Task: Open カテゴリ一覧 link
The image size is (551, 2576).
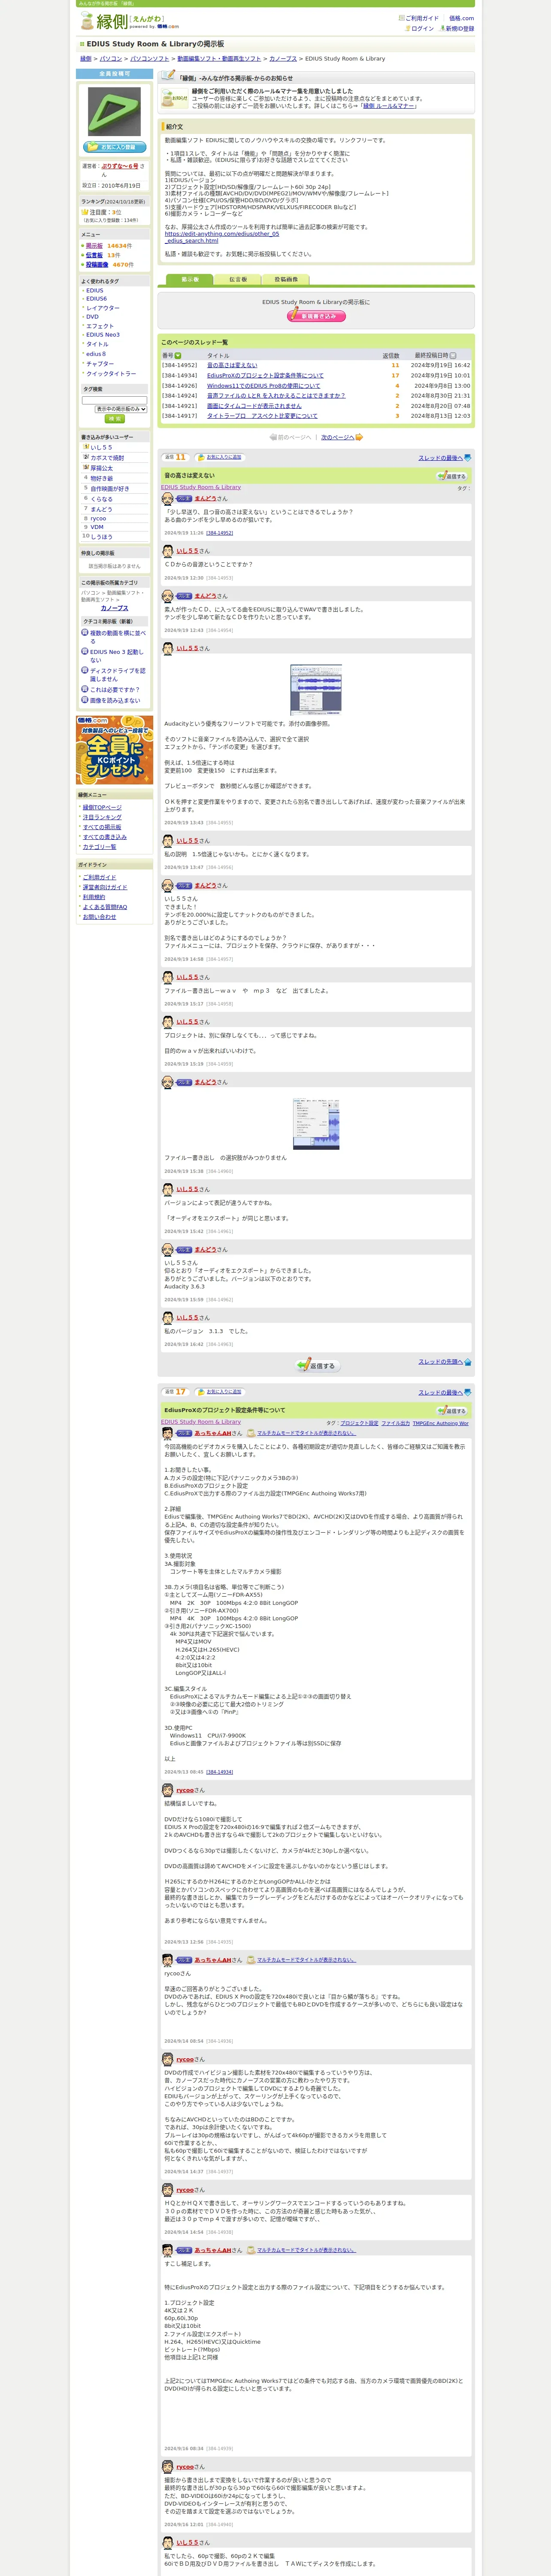Action: coord(99,847)
